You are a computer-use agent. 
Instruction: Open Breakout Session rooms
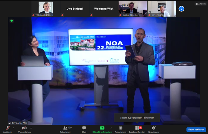click(137, 128)
